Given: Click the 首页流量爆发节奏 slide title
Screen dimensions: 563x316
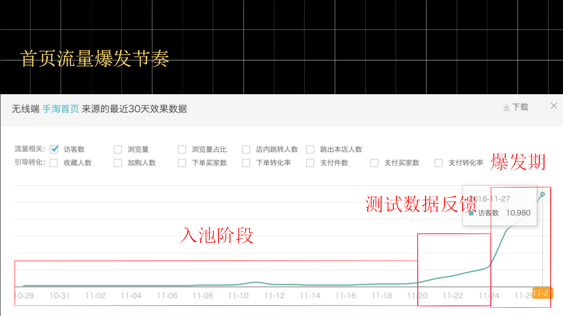Looking at the screenshot, I should pos(95,59).
